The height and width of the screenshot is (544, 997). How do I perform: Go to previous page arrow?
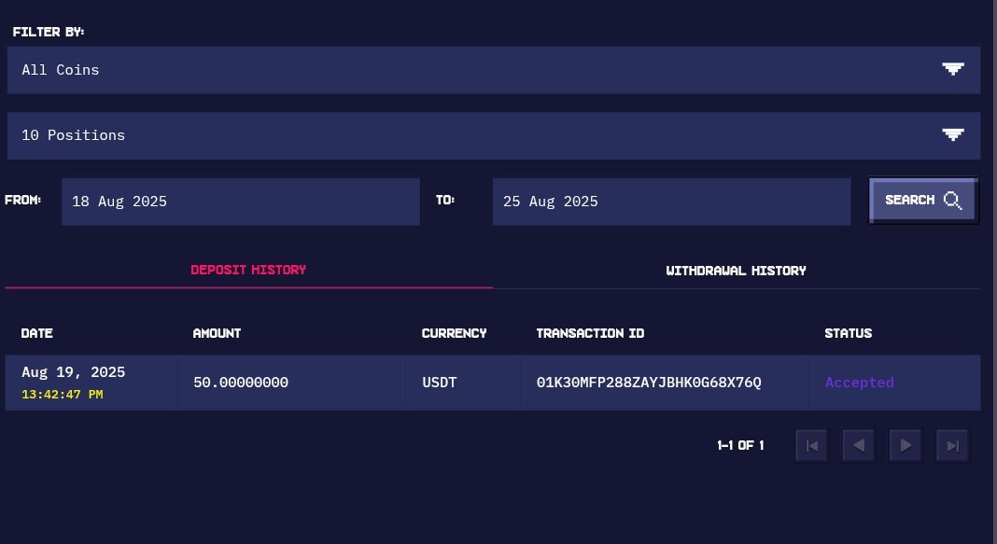pos(858,446)
